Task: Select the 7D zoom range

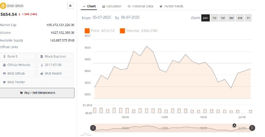Action: point(214,18)
